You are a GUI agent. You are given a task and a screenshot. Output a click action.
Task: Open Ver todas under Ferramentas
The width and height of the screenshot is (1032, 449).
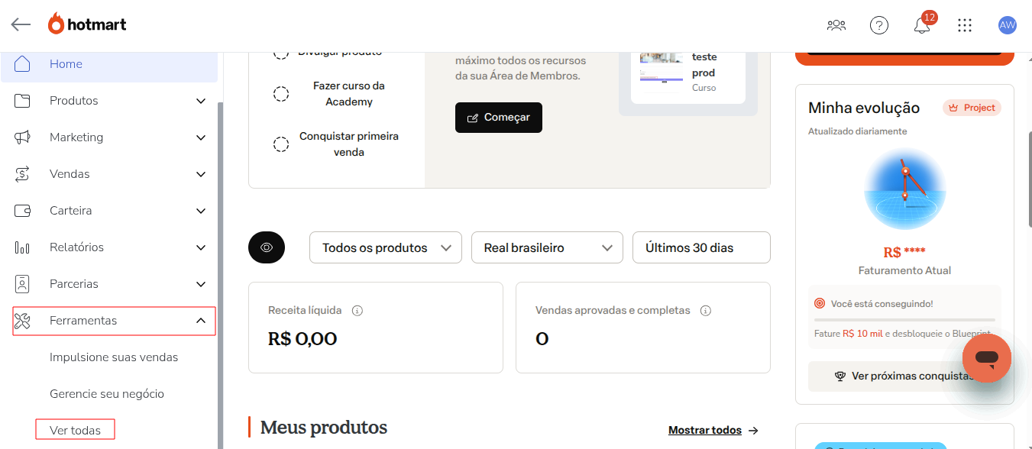75,430
